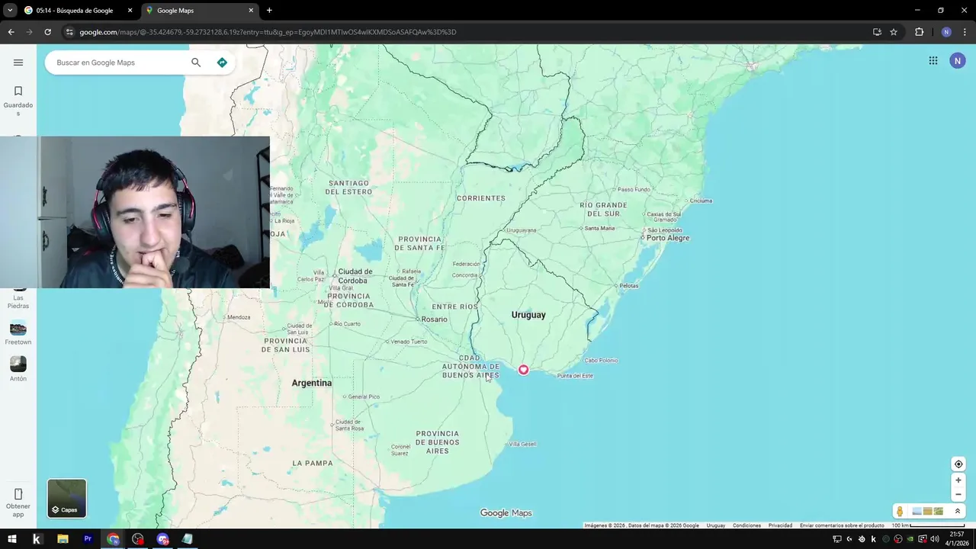Image resolution: width=976 pixels, height=549 pixels.
Task: Open File Explorer from the taskbar
Action: point(63,539)
